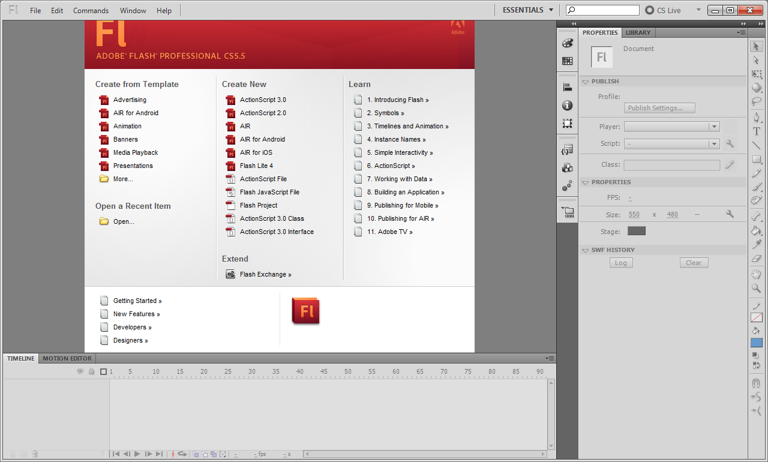
Task: Click the Publish Settings button
Action: pyautogui.click(x=659, y=108)
